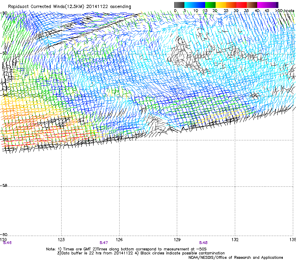The image size is (296, 260).
Task: Click the gray 0-5 knots legend swatch
Action: pos(179,5)
